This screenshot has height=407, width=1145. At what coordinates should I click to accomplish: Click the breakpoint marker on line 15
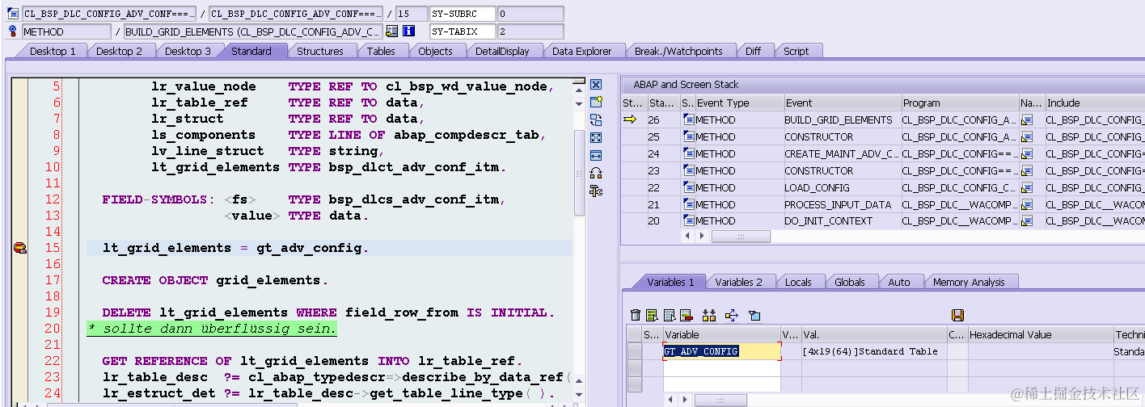coord(20,248)
